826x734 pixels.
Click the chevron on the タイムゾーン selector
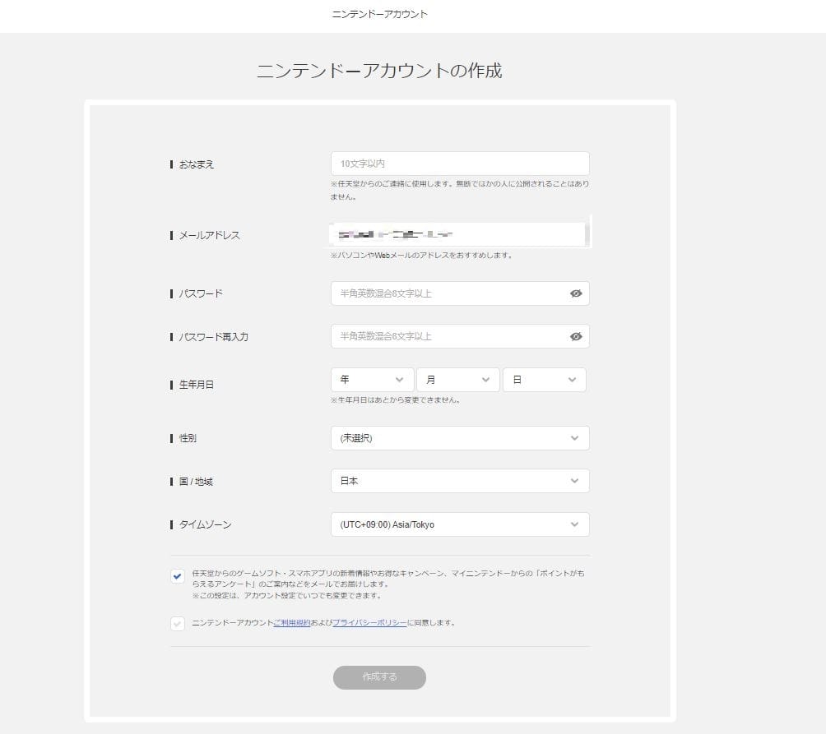pyautogui.click(x=575, y=524)
